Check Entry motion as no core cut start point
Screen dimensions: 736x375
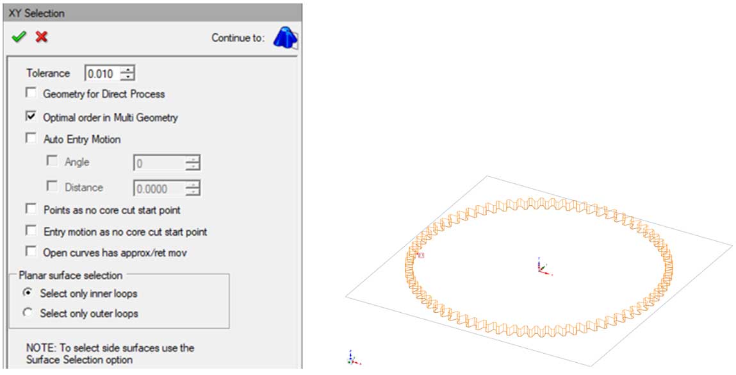tap(31, 231)
